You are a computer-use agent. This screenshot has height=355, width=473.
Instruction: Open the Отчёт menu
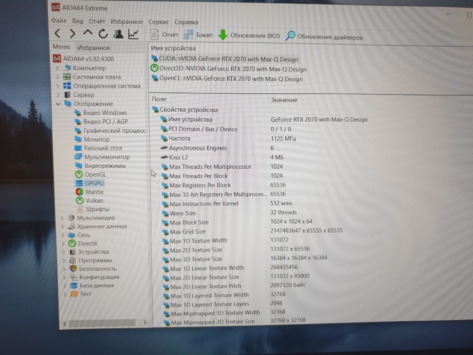[97, 21]
